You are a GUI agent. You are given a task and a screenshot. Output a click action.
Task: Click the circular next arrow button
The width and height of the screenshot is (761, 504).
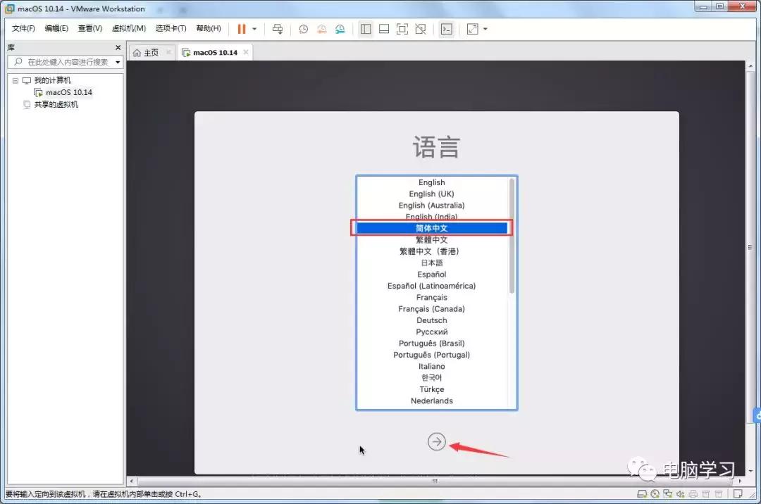[x=437, y=441]
